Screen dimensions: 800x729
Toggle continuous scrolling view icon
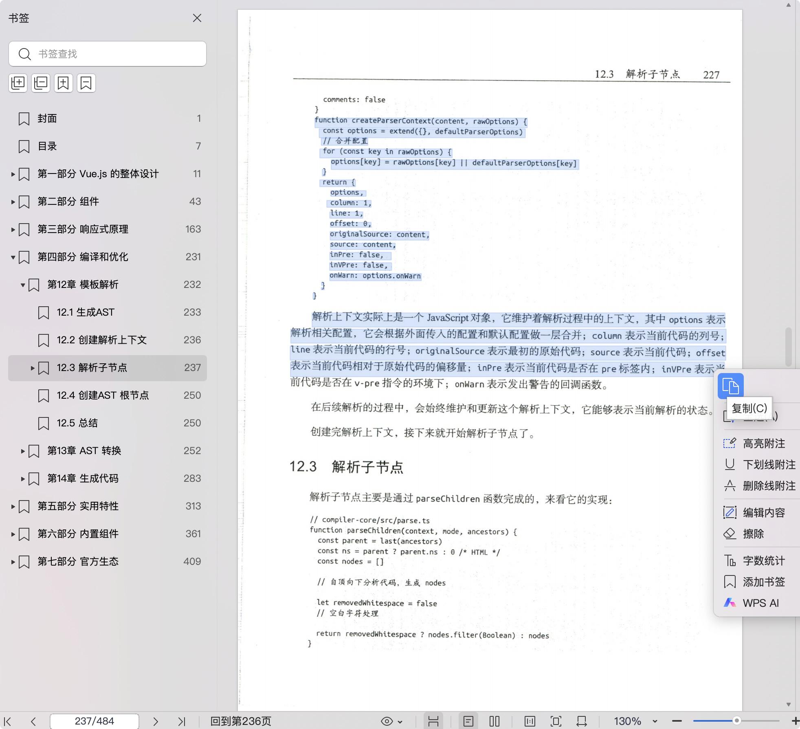tap(433, 721)
